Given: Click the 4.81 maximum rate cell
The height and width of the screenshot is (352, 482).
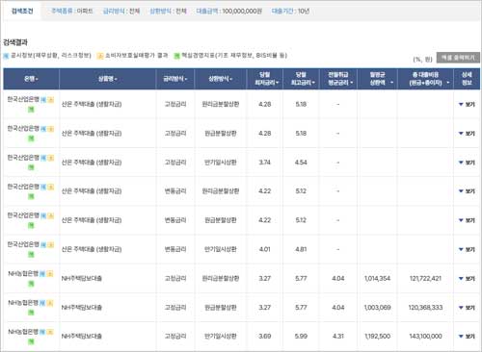Looking at the screenshot, I should click(x=301, y=249).
